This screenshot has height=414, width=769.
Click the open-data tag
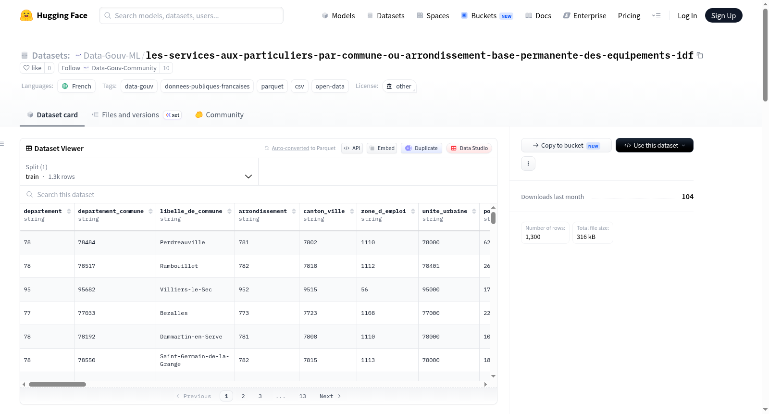330,86
